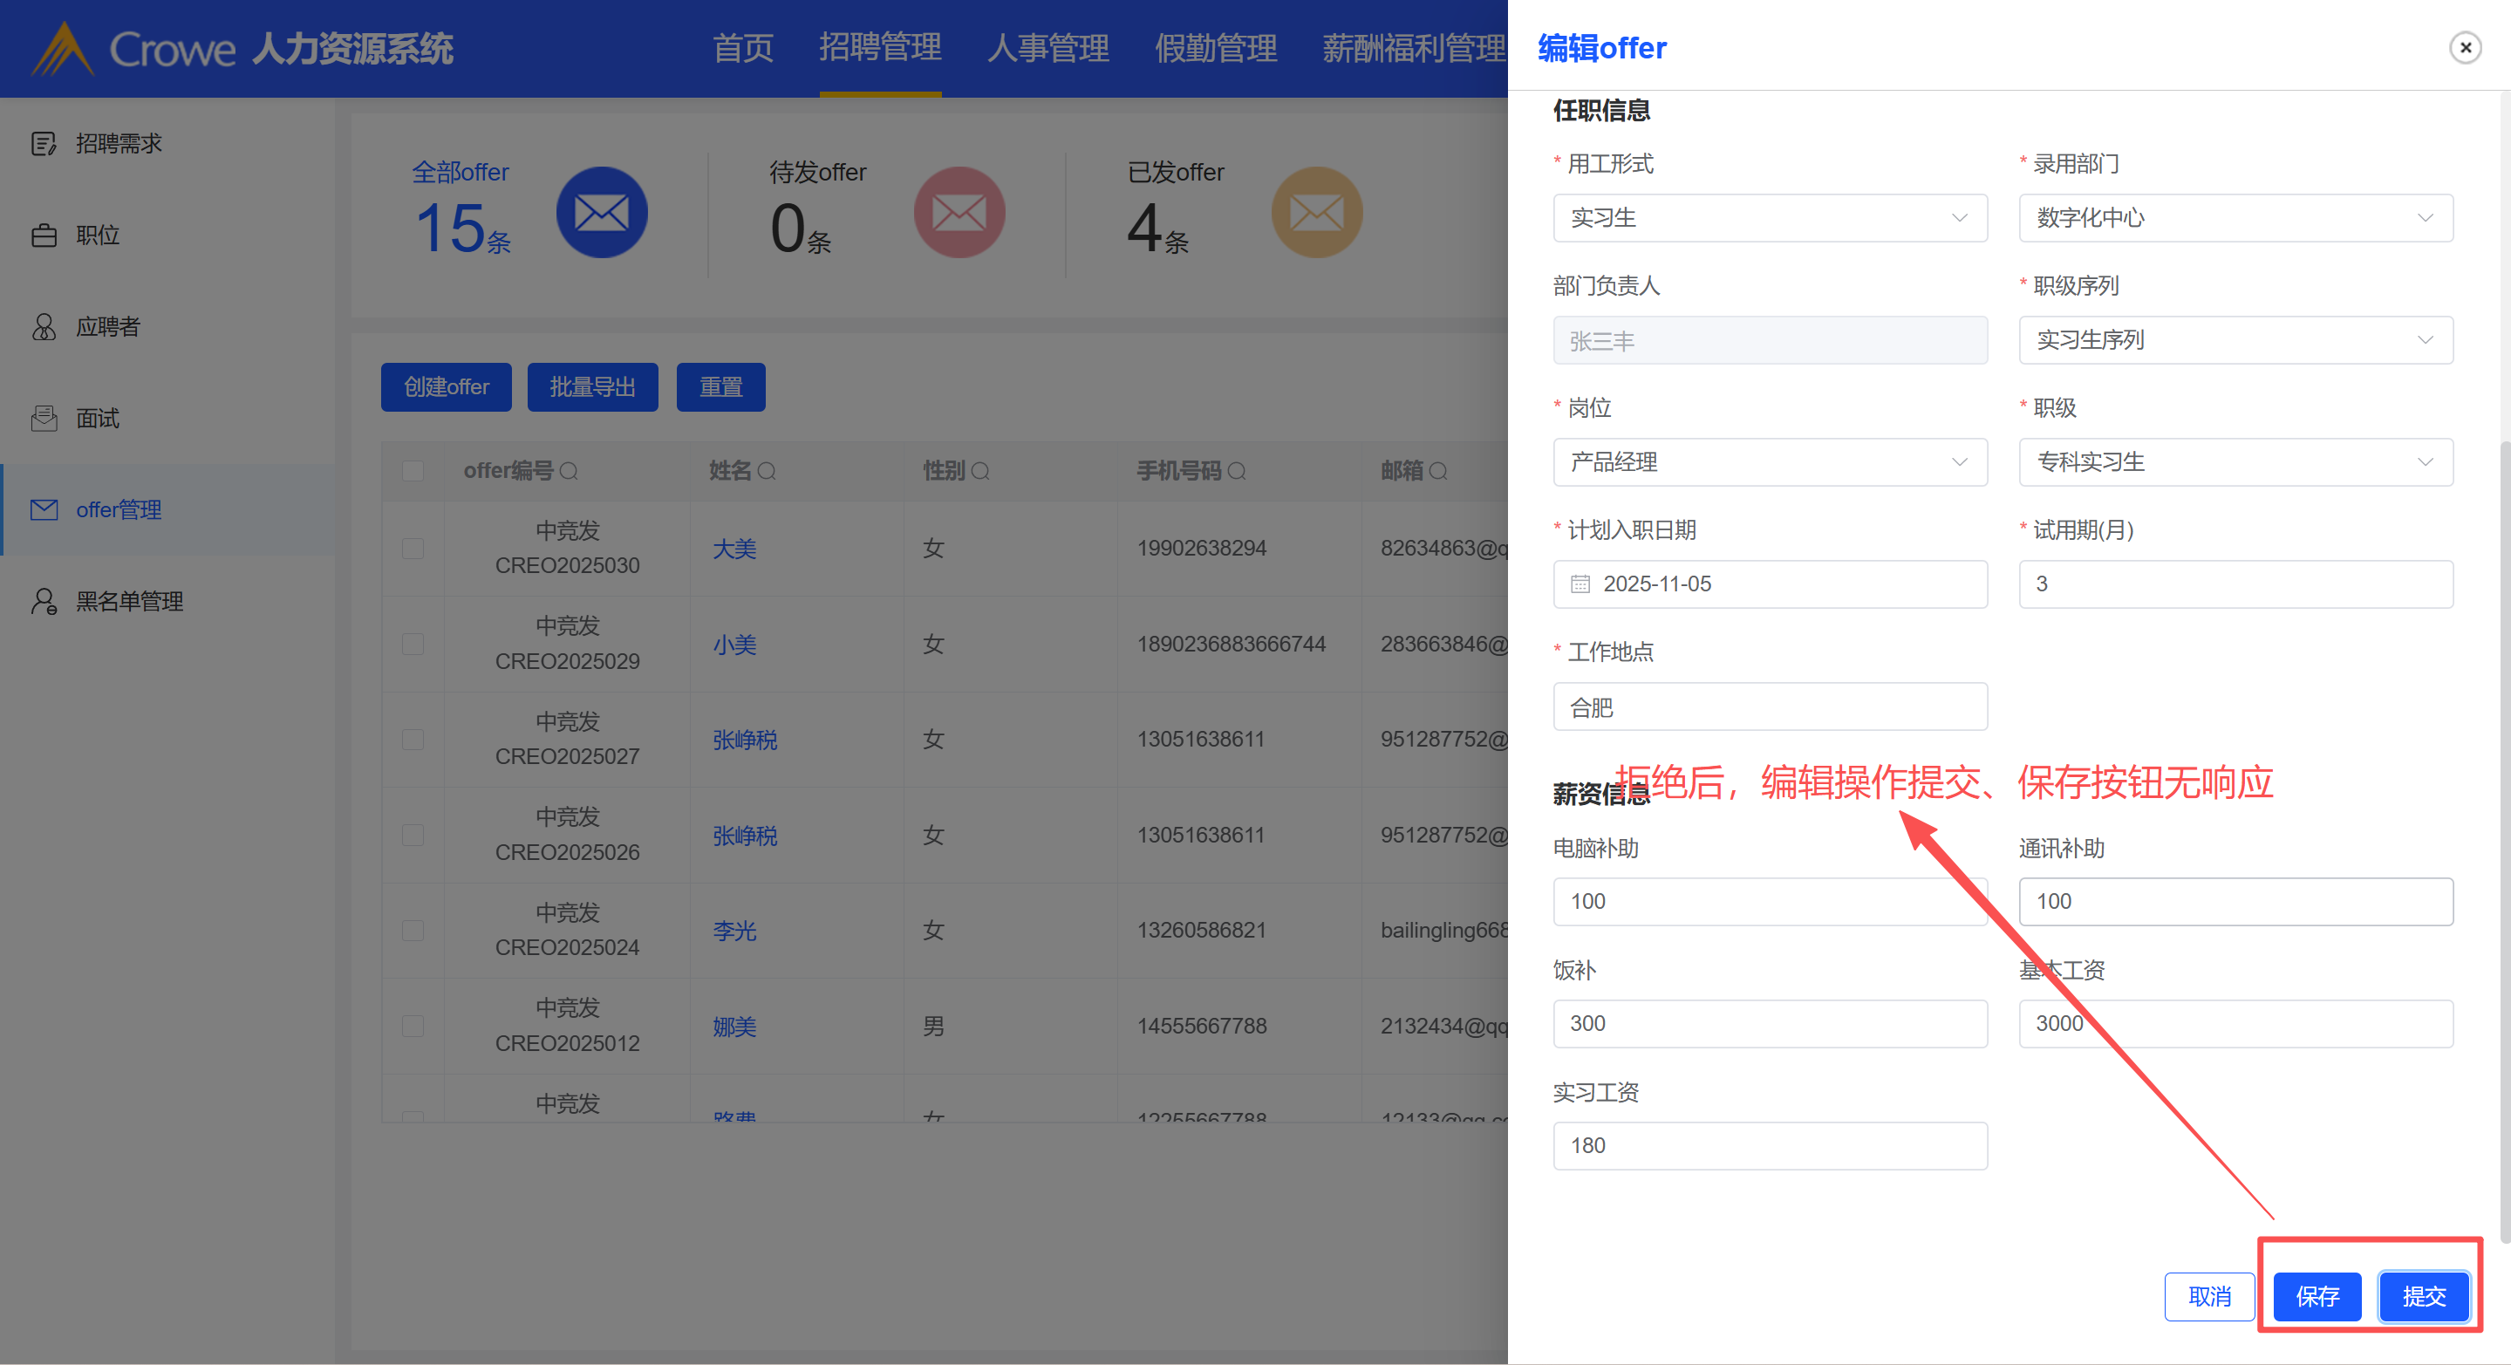Open 黑名单管理 sidebar icon
The height and width of the screenshot is (1365, 2511).
click(44, 602)
